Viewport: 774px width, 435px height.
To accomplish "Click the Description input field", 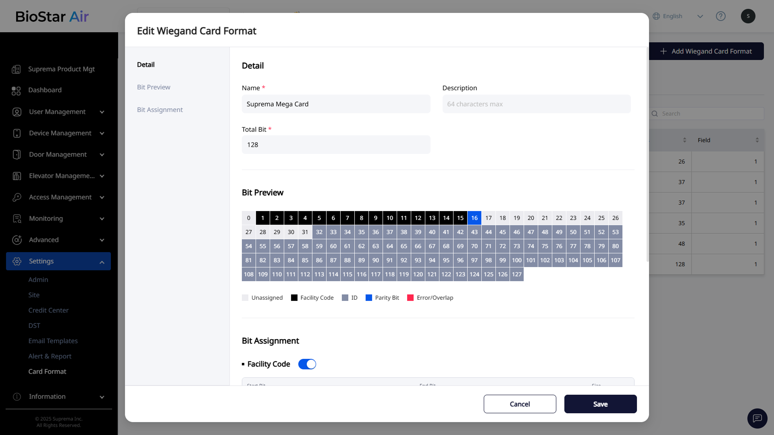I will pyautogui.click(x=536, y=104).
